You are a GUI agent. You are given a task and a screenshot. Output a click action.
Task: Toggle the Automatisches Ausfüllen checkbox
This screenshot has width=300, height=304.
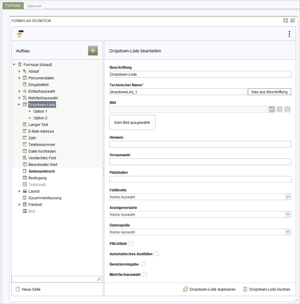(156, 254)
